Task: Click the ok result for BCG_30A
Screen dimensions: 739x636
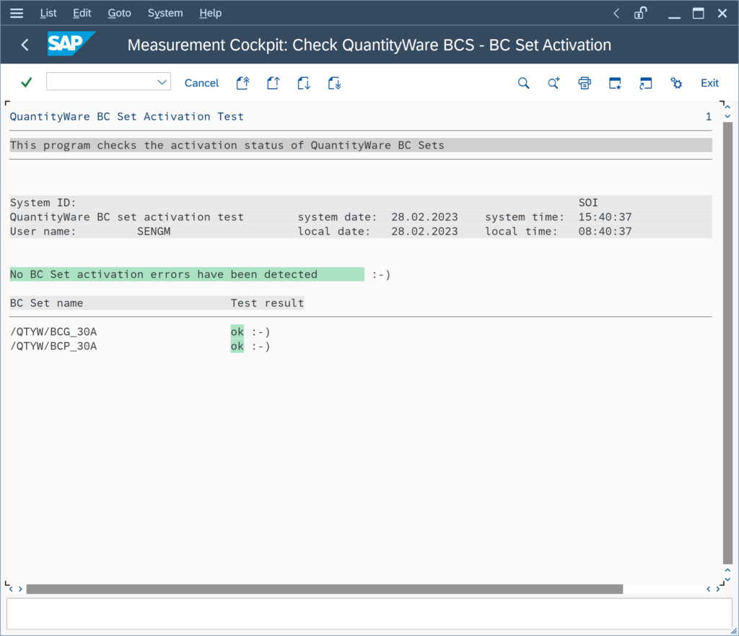Action: [x=237, y=332]
